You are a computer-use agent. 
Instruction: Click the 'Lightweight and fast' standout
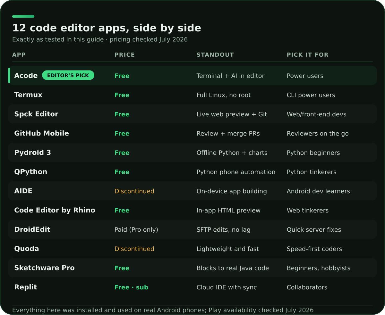coord(227,249)
